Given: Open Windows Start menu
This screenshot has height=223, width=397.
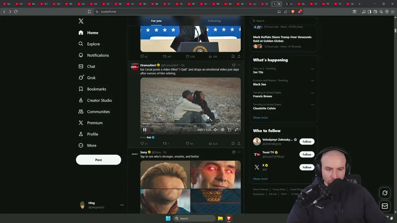Looking at the screenshot, I should tap(168, 218).
